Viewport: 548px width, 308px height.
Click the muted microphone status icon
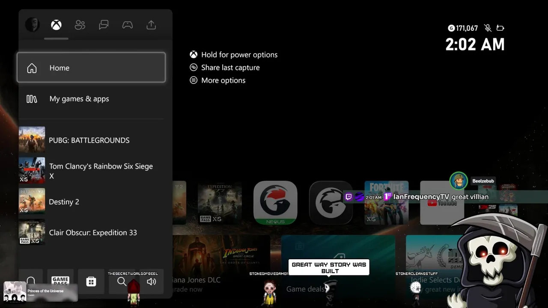click(488, 28)
